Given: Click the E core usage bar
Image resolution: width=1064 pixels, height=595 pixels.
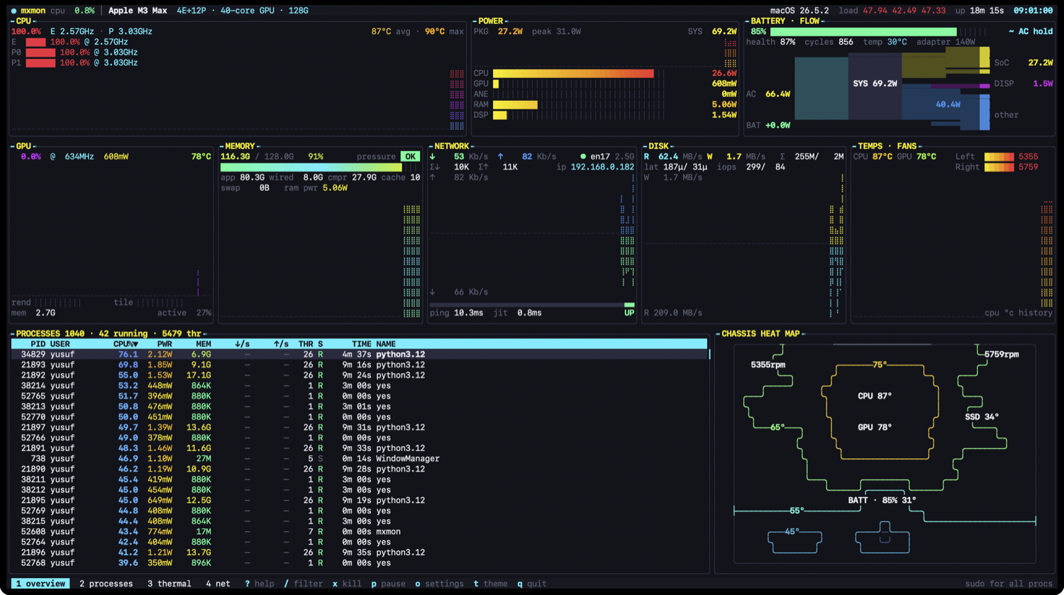Looking at the screenshot, I should click(35, 42).
